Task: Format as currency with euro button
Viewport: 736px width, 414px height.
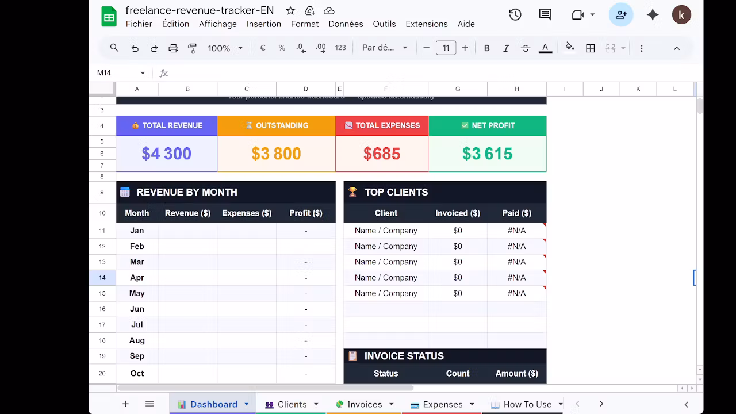Action: pos(263,48)
